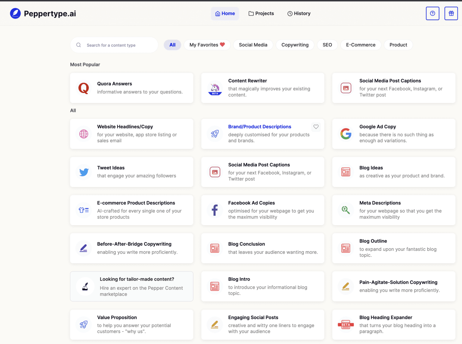Click the Google Ad Copy G icon

(346, 134)
